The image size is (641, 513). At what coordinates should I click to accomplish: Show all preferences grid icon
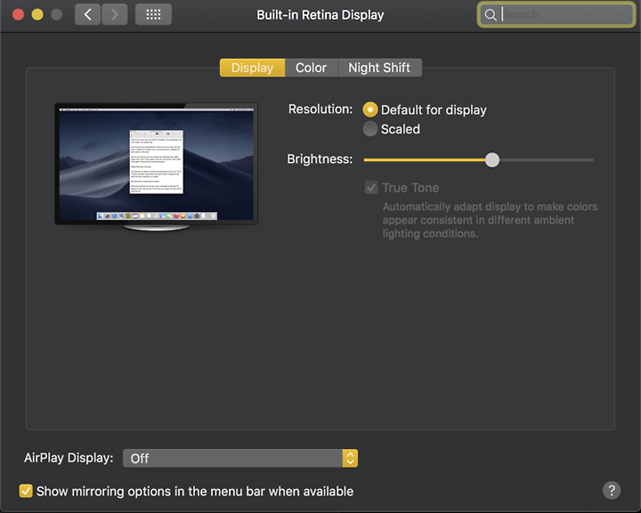coord(153,15)
